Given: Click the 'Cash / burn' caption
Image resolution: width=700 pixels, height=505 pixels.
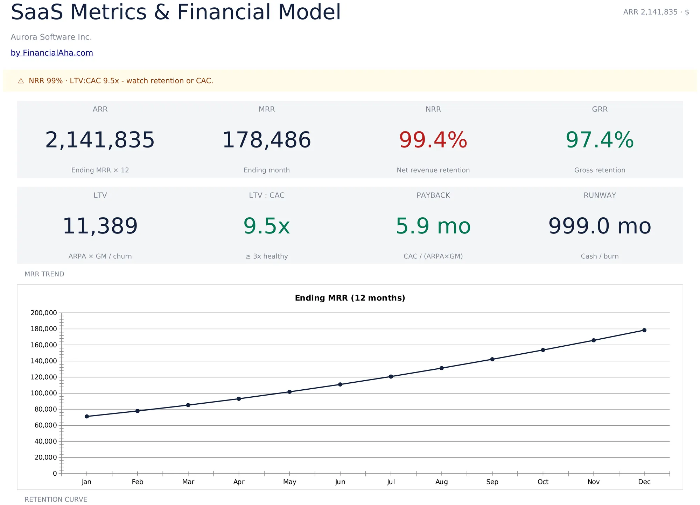Looking at the screenshot, I should 600,256.
